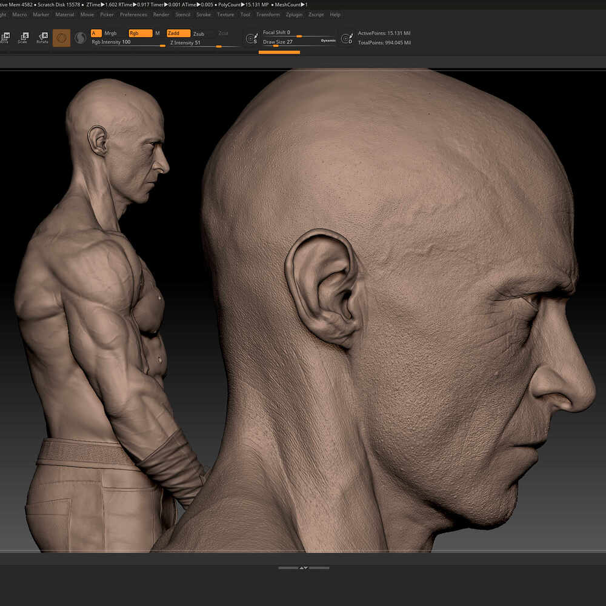Viewport: 606px width, 606px height.
Task: Open the Tool menu
Action: tap(245, 15)
